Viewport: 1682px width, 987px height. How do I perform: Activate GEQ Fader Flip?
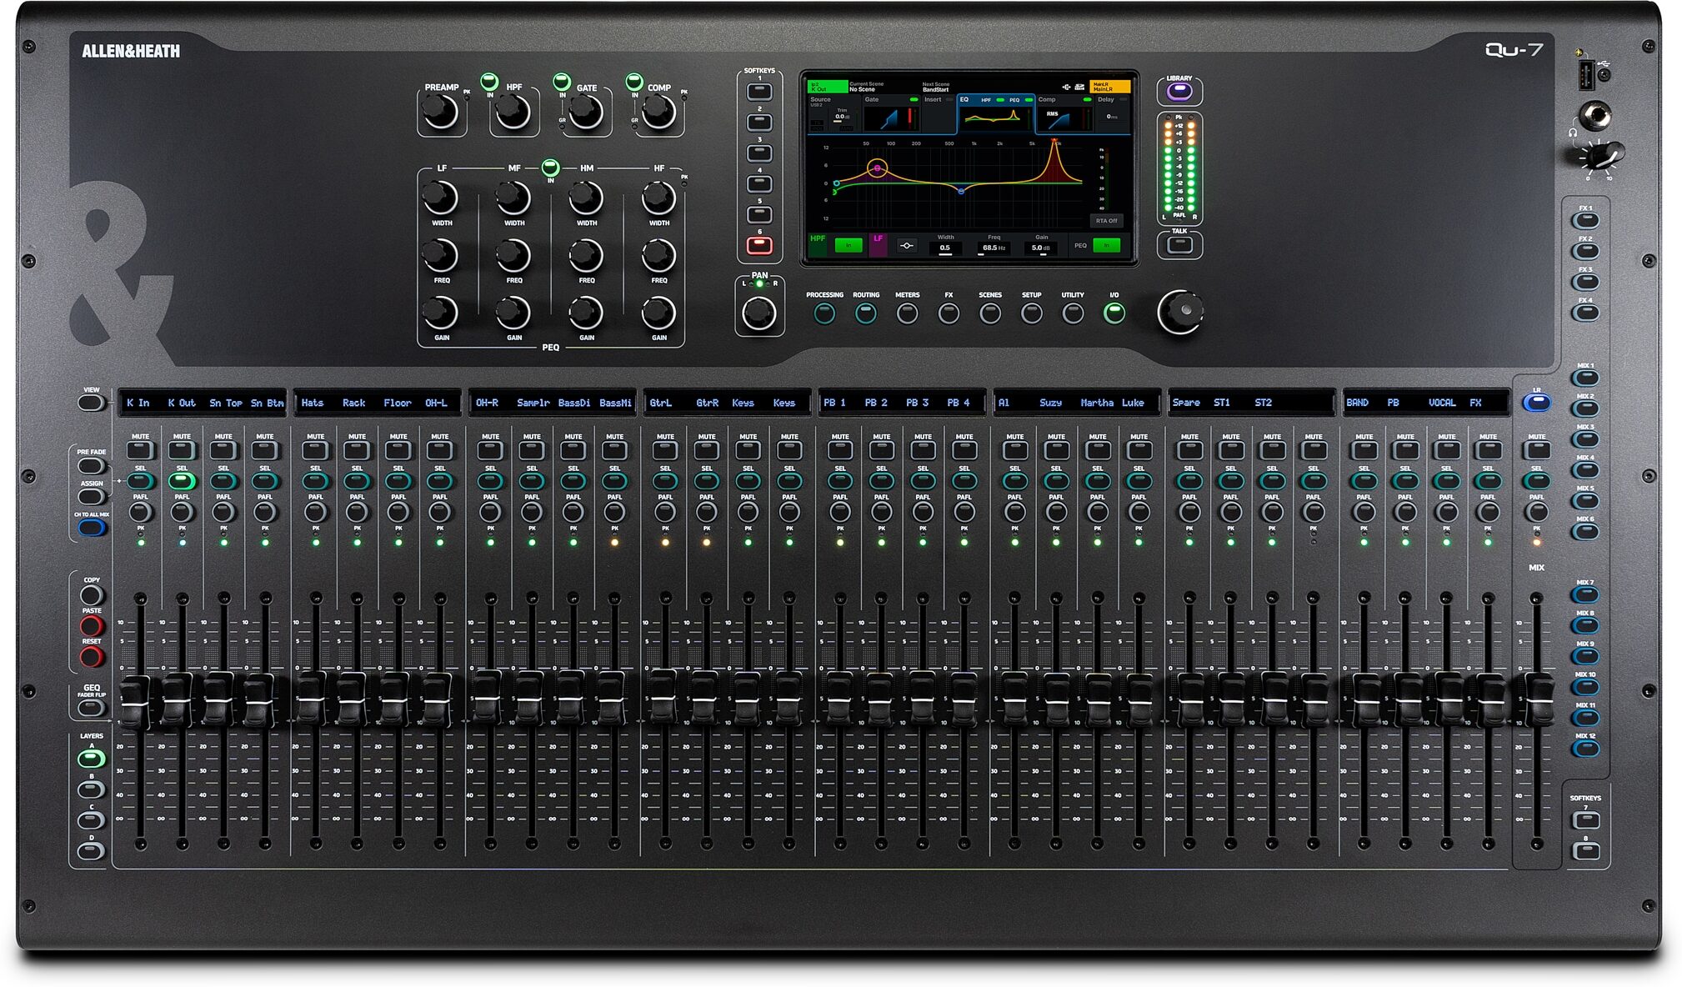click(91, 709)
